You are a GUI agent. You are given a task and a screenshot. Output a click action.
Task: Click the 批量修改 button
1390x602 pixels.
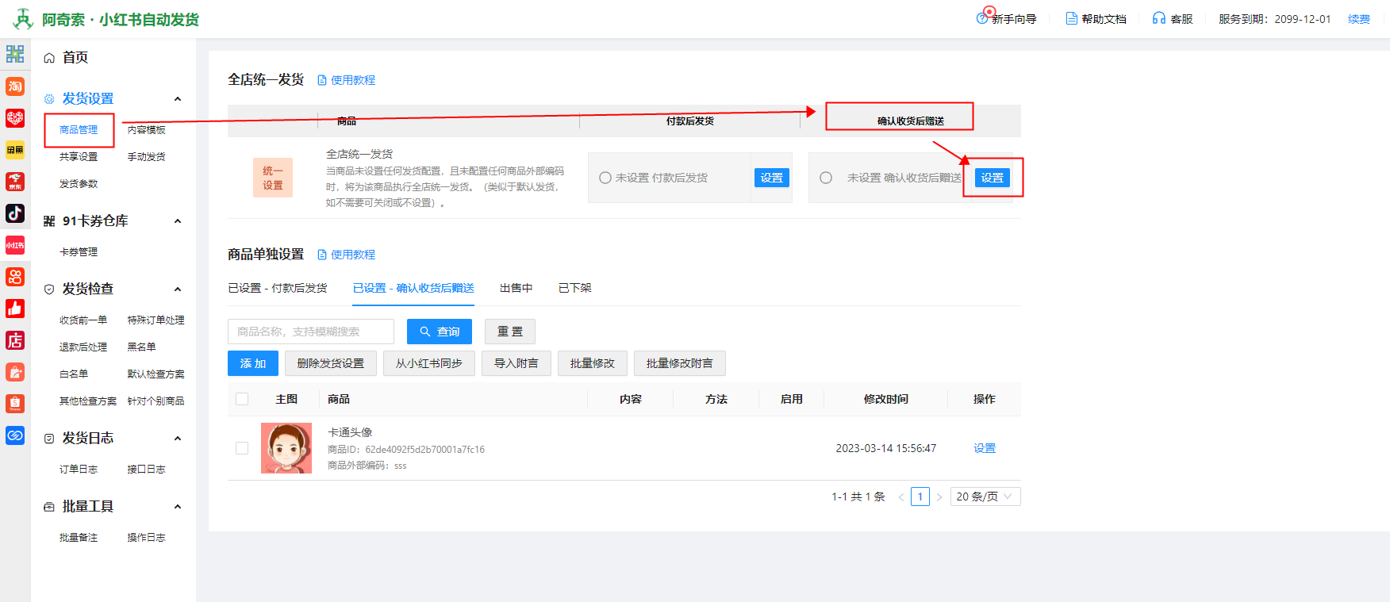coord(593,363)
